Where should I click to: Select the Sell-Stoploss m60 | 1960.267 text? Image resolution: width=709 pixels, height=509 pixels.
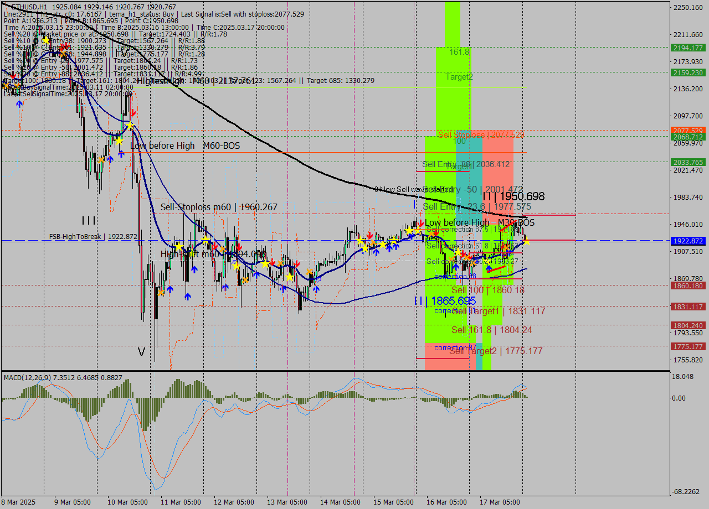click(x=219, y=207)
